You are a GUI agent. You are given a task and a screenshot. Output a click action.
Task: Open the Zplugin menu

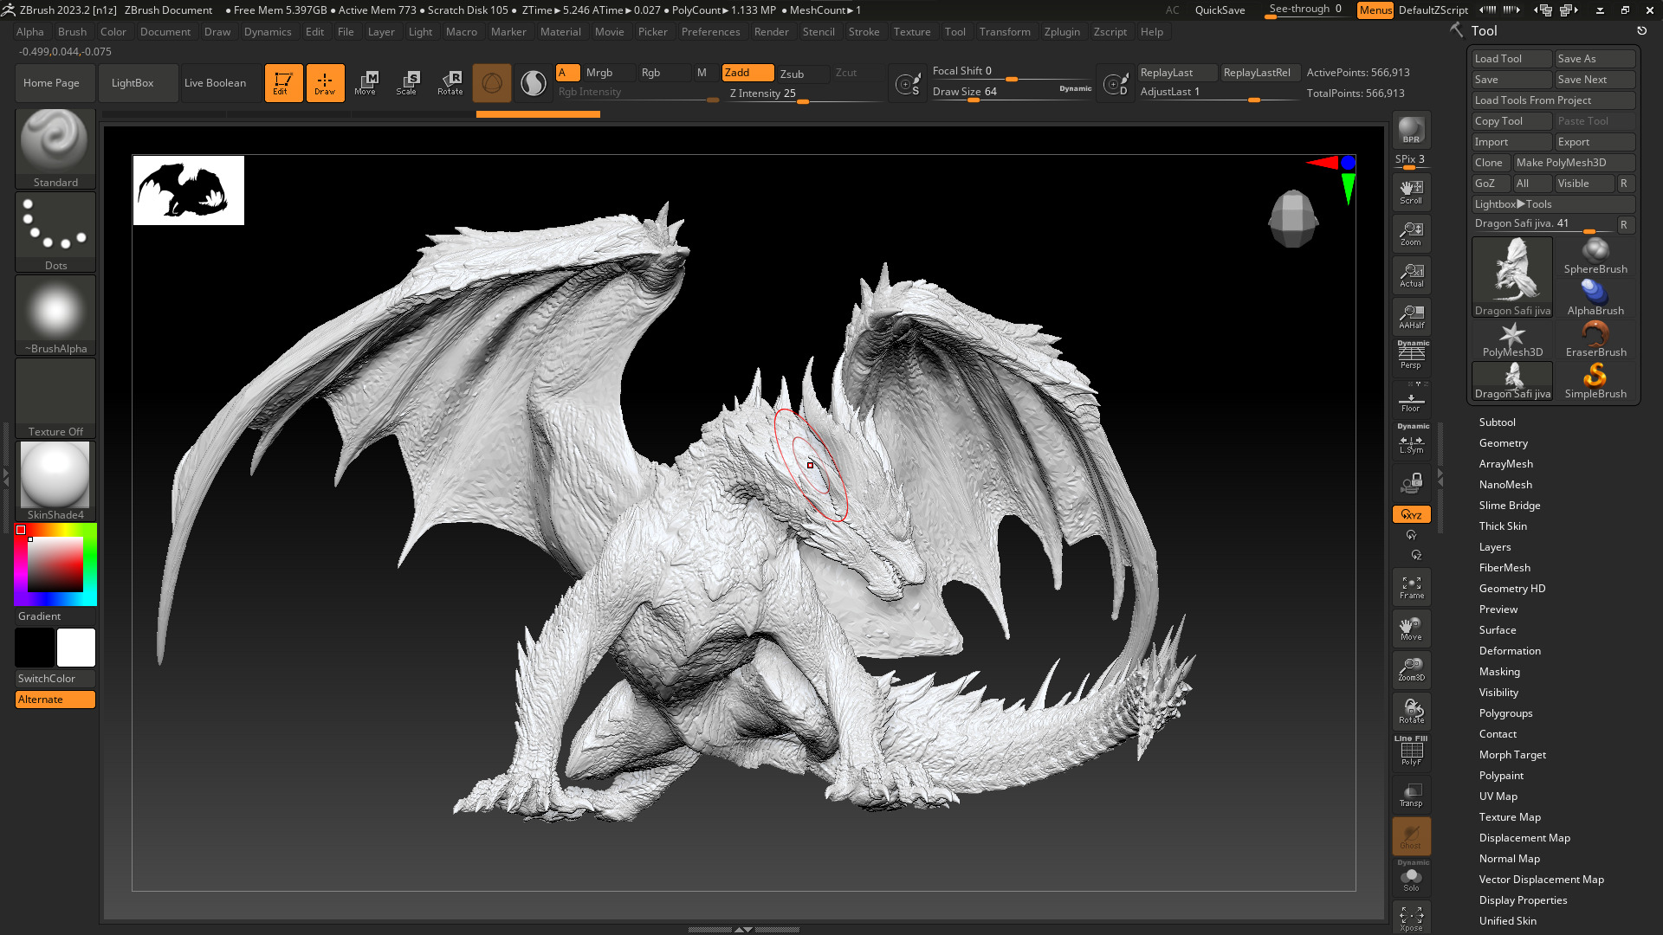click(x=1062, y=32)
